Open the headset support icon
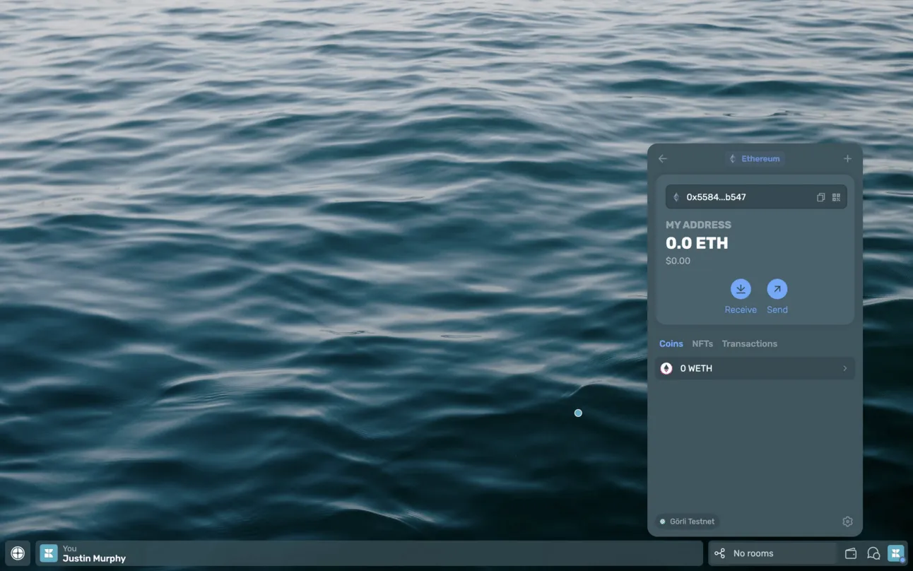 [x=873, y=553]
